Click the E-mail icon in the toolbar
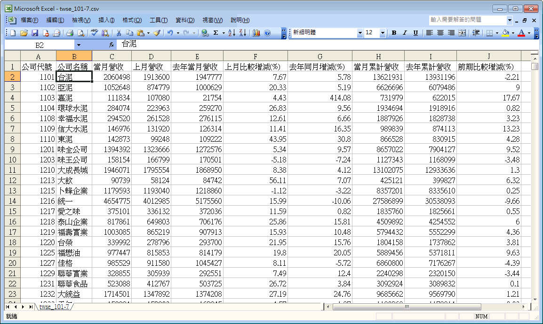The height and width of the screenshot is (324, 543). coord(56,33)
